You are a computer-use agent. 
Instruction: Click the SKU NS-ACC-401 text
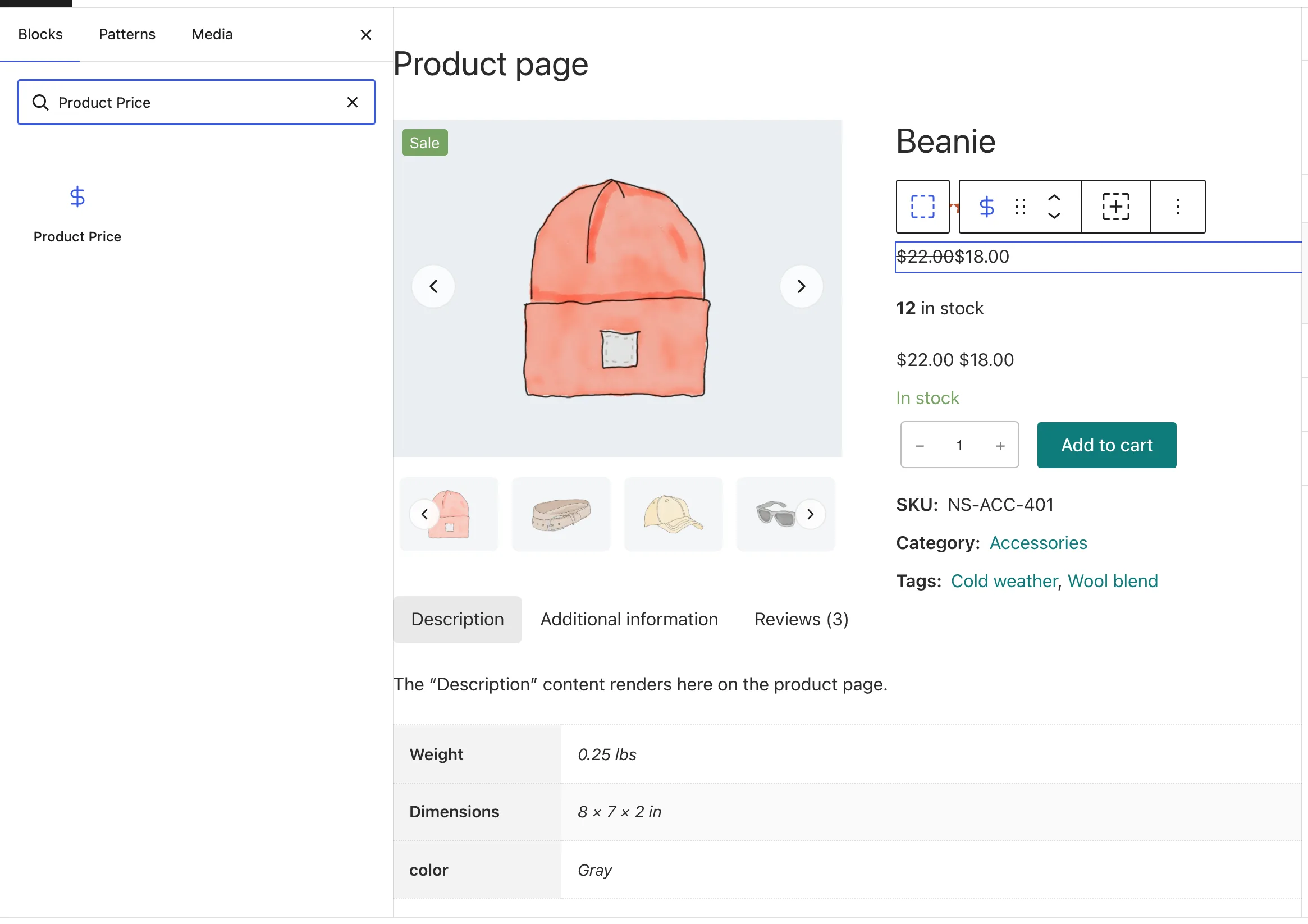[975, 505]
